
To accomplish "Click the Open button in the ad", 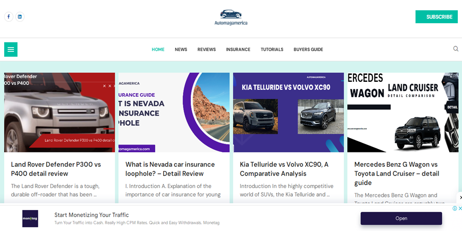I will 401,219.
